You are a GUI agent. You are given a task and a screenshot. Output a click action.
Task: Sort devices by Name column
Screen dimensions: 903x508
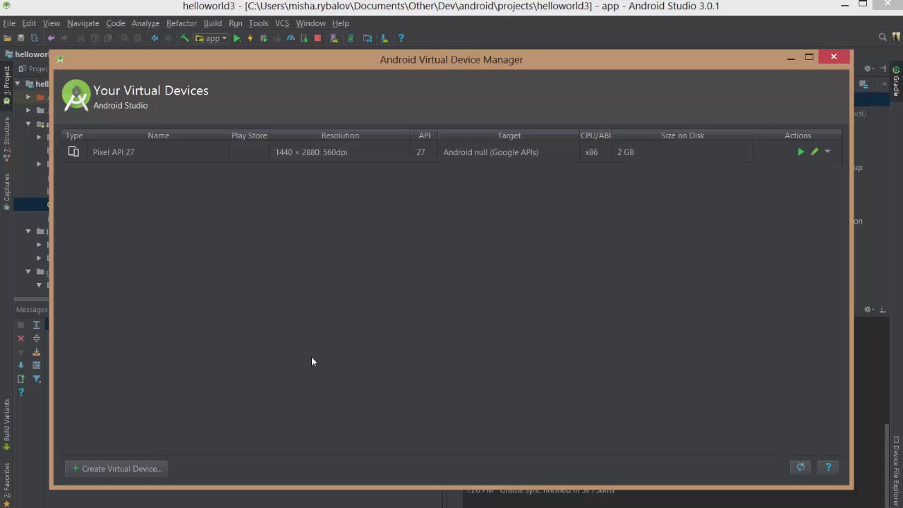point(158,135)
